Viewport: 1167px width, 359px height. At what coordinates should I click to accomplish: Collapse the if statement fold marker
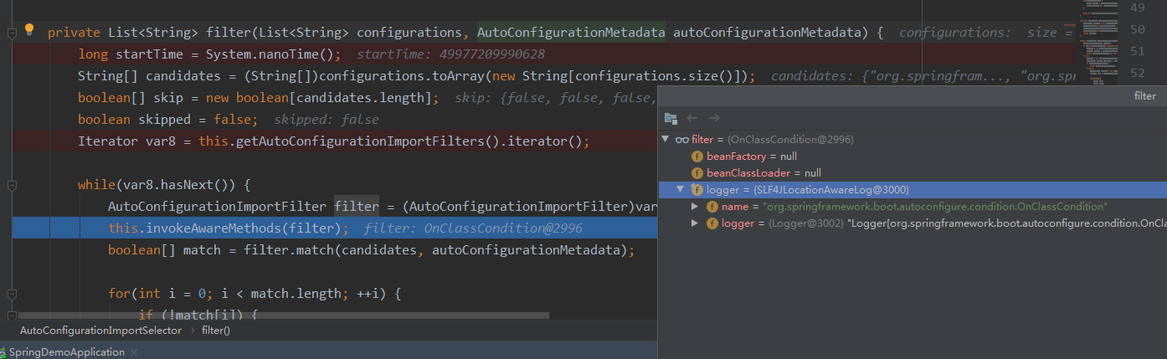(x=11, y=315)
